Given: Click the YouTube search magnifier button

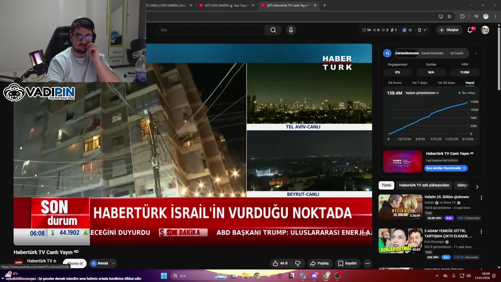Looking at the screenshot, I should click(273, 30).
